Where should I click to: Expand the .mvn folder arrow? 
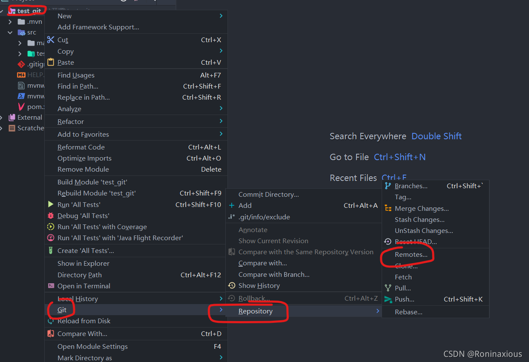pyautogui.click(x=10, y=22)
